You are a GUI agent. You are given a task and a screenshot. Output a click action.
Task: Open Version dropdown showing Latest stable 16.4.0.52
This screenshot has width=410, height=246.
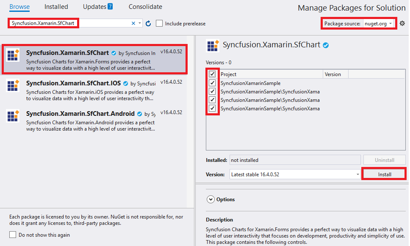(295, 174)
